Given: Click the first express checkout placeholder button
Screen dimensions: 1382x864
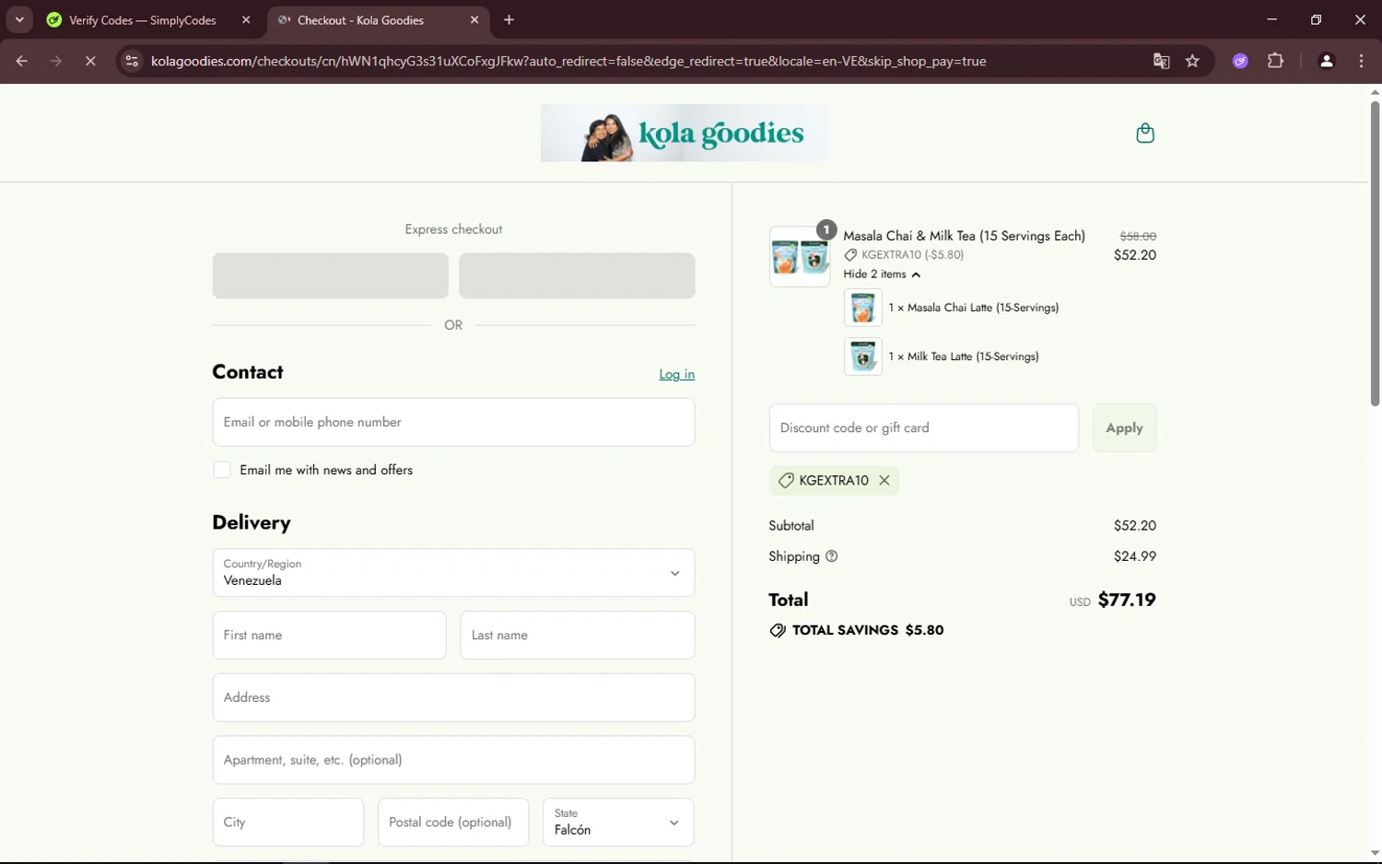Looking at the screenshot, I should tap(330, 275).
